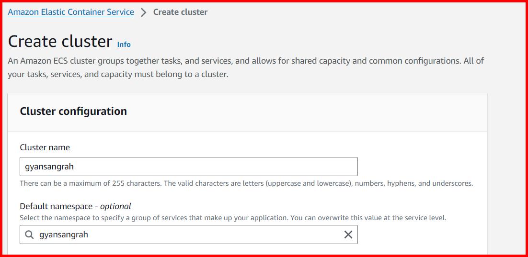
Task: Open the Amazon Elastic Container Service breadcrumb link
Action: point(71,12)
